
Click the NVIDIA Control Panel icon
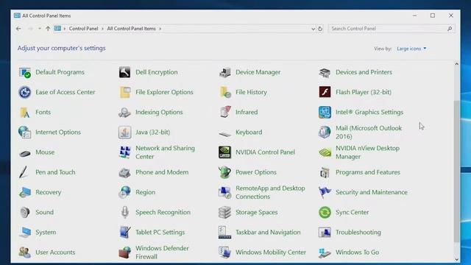point(224,152)
